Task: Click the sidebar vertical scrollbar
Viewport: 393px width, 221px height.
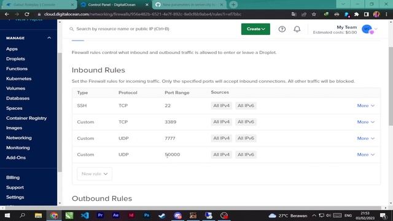Action: click(60, 112)
